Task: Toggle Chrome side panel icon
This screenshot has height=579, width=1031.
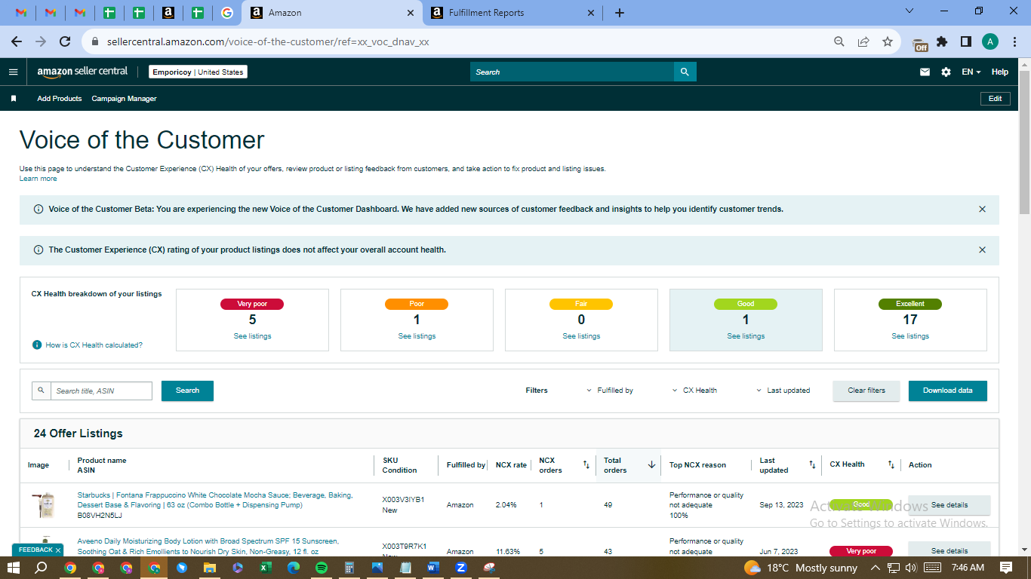Action: [965, 41]
